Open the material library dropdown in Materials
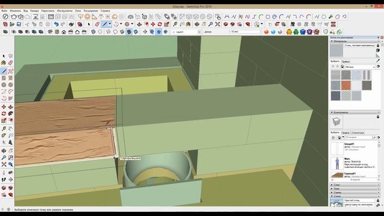Image resolution: width=384 pixels, height=216 pixels. [374, 67]
